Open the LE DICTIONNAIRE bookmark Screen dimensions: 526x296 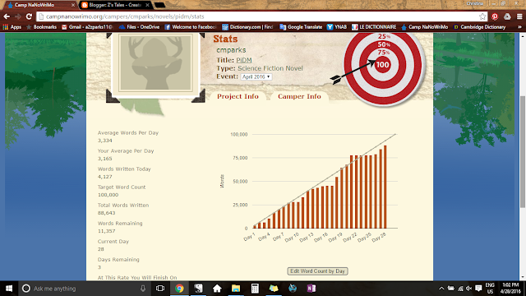pos(374,27)
